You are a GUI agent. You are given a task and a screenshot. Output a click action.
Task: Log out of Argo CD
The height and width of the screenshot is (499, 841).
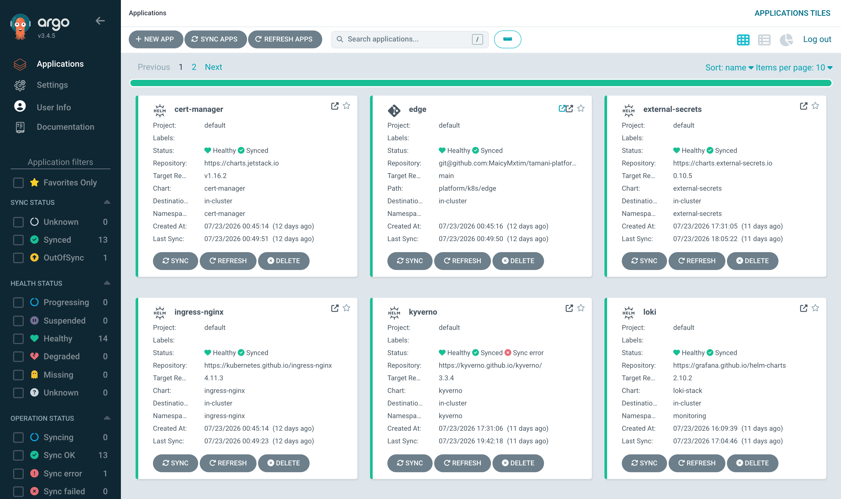(x=817, y=39)
